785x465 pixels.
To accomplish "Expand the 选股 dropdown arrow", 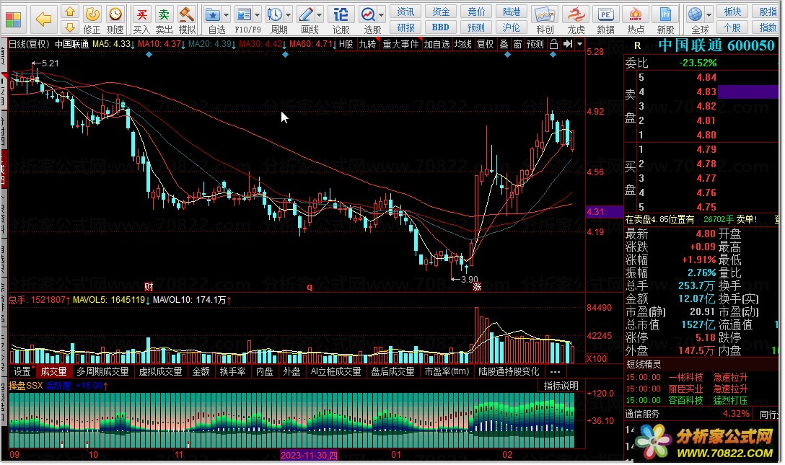I will point(382,15).
